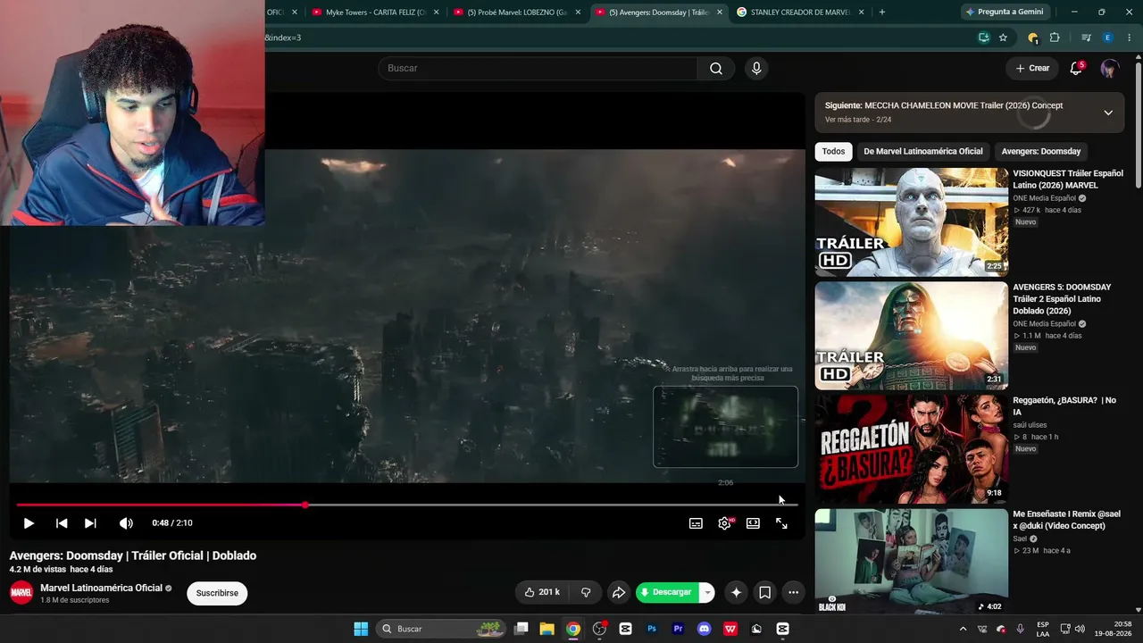The width and height of the screenshot is (1143, 643).
Task: Click Pregunta a Gemini button
Action: (1004, 13)
